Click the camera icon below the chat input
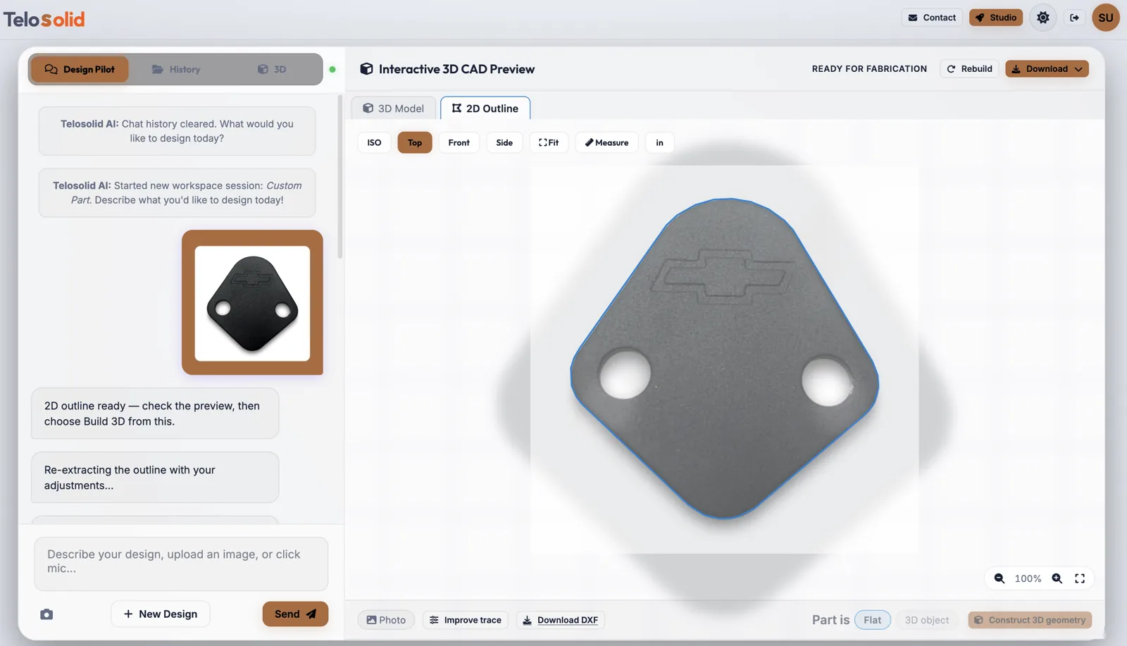1127x646 pixels. point(46,614)
